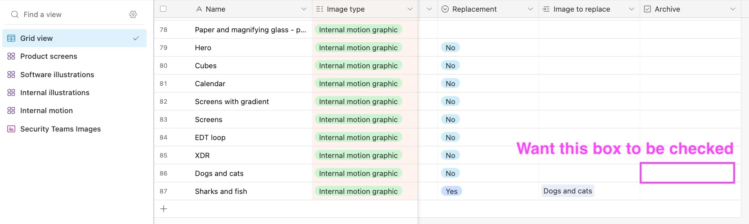Click the No tag in Calendar row
The image size is (749, 224).
[x=450, y=83]
